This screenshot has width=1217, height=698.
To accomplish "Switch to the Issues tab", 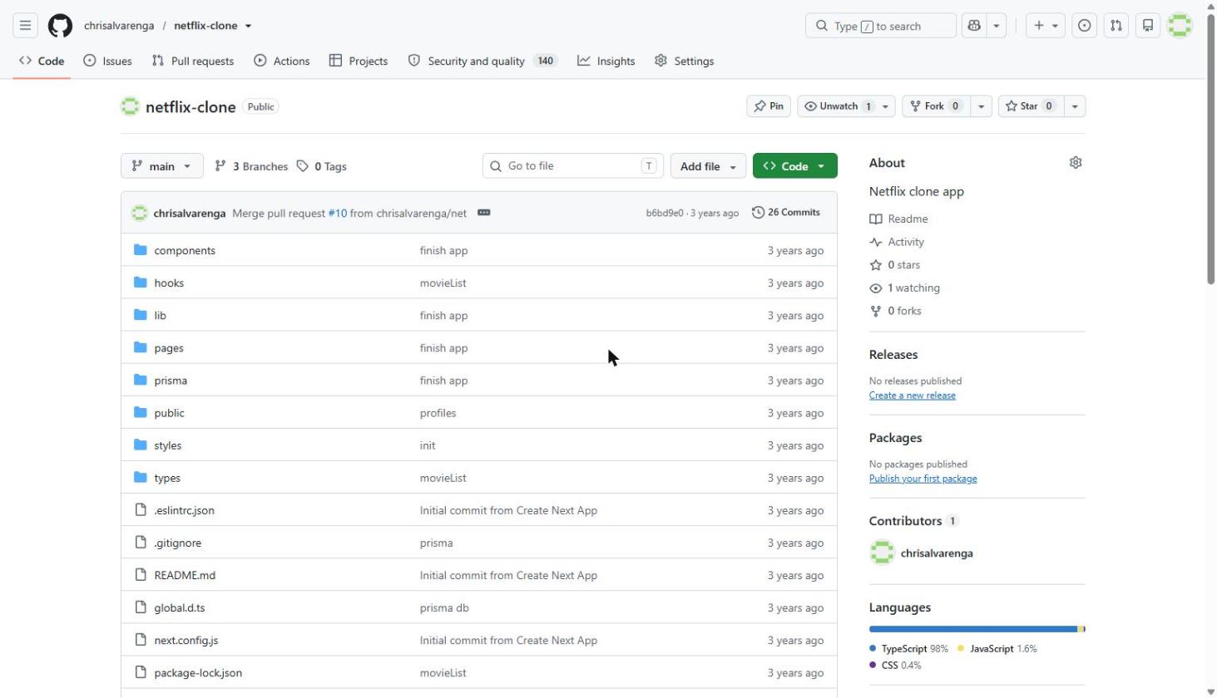I will pyautogui.click(x=107, y=61).
